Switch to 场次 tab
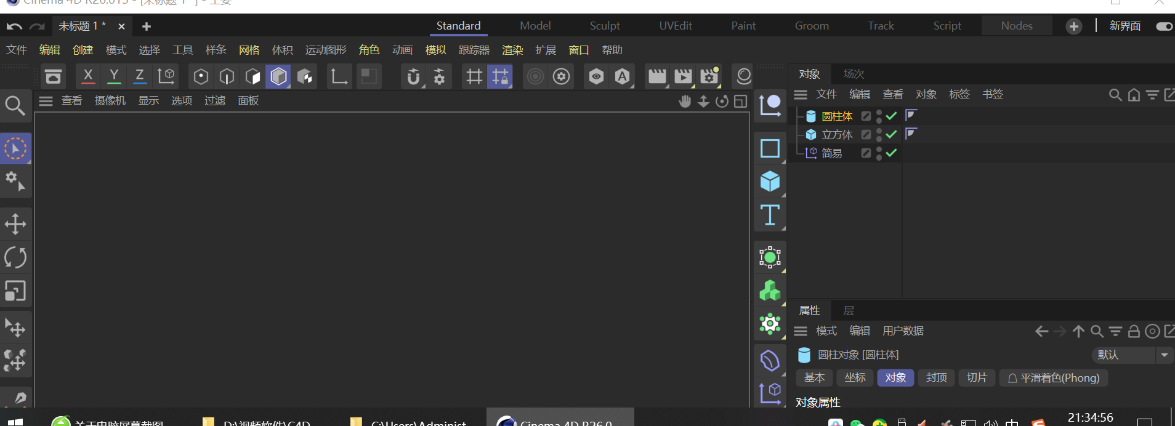This screenshot has height=426, width=1175. 854,74
